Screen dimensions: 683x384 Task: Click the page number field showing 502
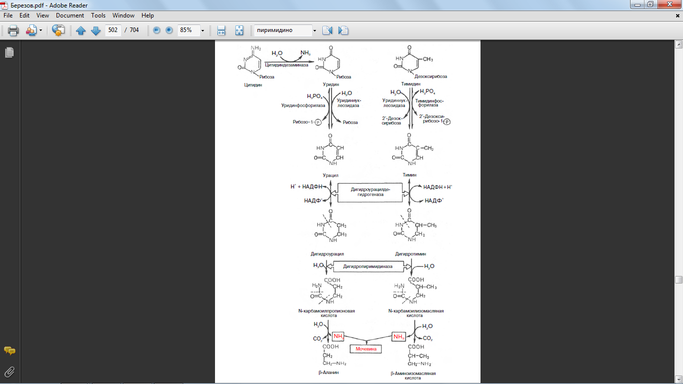[x=113, y=30]
